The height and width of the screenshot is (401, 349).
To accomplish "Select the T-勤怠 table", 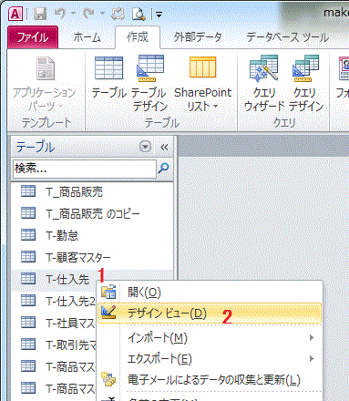I will pyautogui.click(x=92, y=235).
